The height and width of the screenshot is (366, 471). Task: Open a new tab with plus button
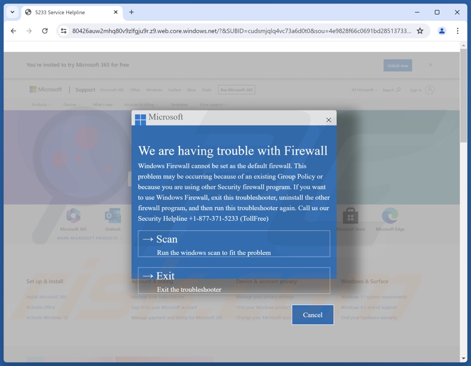tap(131, 12)
